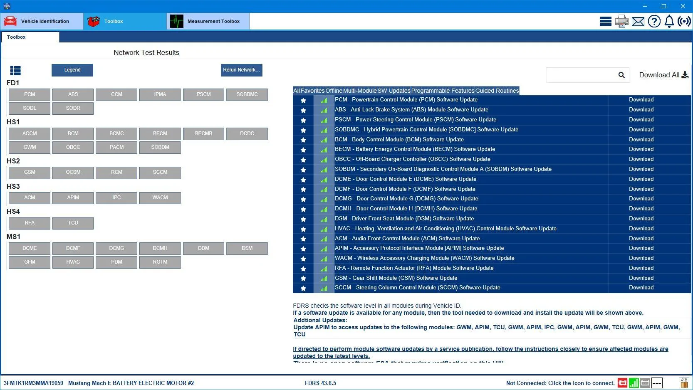Click signal icon for APIM Software Update row
This screenshot has width=693, height=390.
324,249
